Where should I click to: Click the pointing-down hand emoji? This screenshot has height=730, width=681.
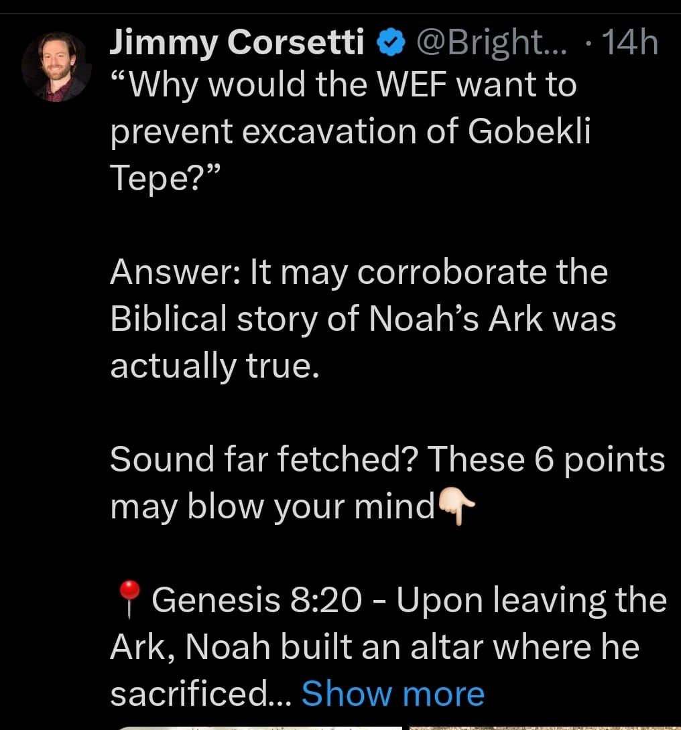click(x=456, y=507)
